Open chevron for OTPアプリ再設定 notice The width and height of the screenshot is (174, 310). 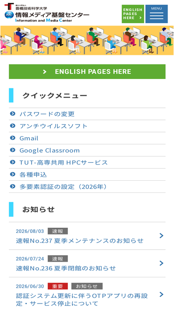pos(161,294)
